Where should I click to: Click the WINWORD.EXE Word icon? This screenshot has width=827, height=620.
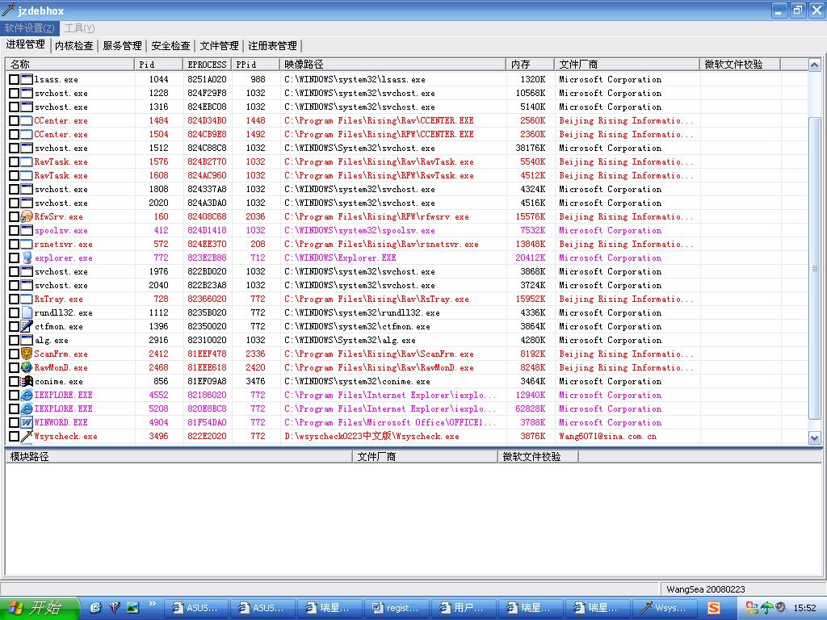point(27,423)
